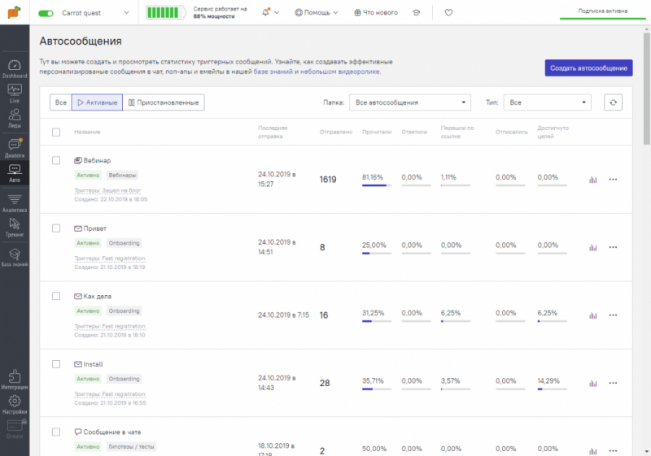Check the box for Вебинар row

point(56,160)
